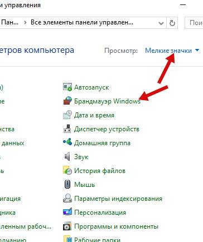Click the Диспетчер устройств icon

pos(67,129)
